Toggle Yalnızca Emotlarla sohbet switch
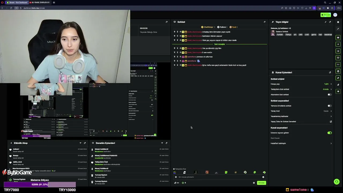The image size is (343, 193). coord(329,106)
